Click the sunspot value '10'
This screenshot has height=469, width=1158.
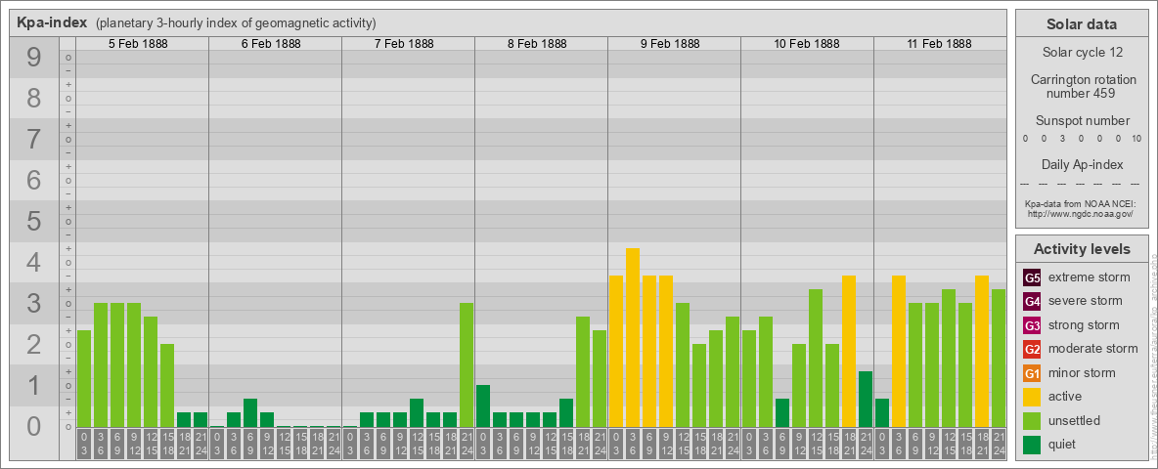(x=1138, y=139)
